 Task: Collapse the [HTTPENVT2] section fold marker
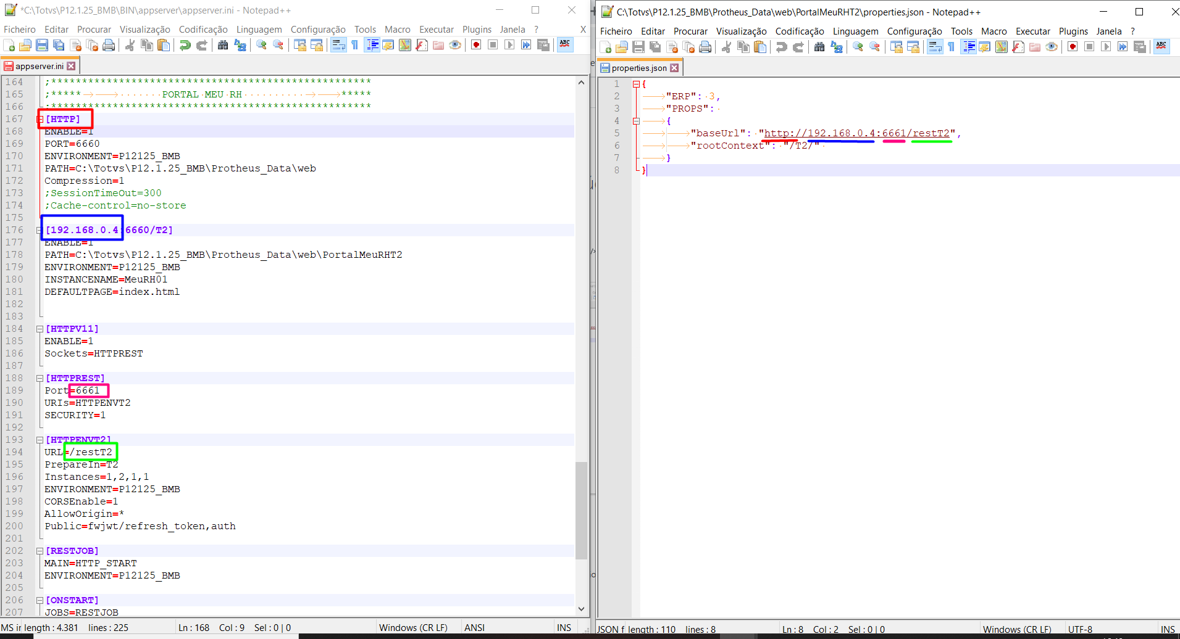40,440
